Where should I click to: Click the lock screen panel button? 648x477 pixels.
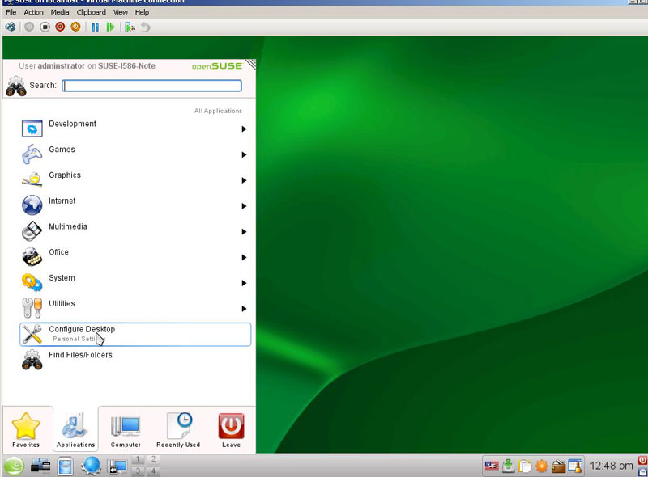642,471
